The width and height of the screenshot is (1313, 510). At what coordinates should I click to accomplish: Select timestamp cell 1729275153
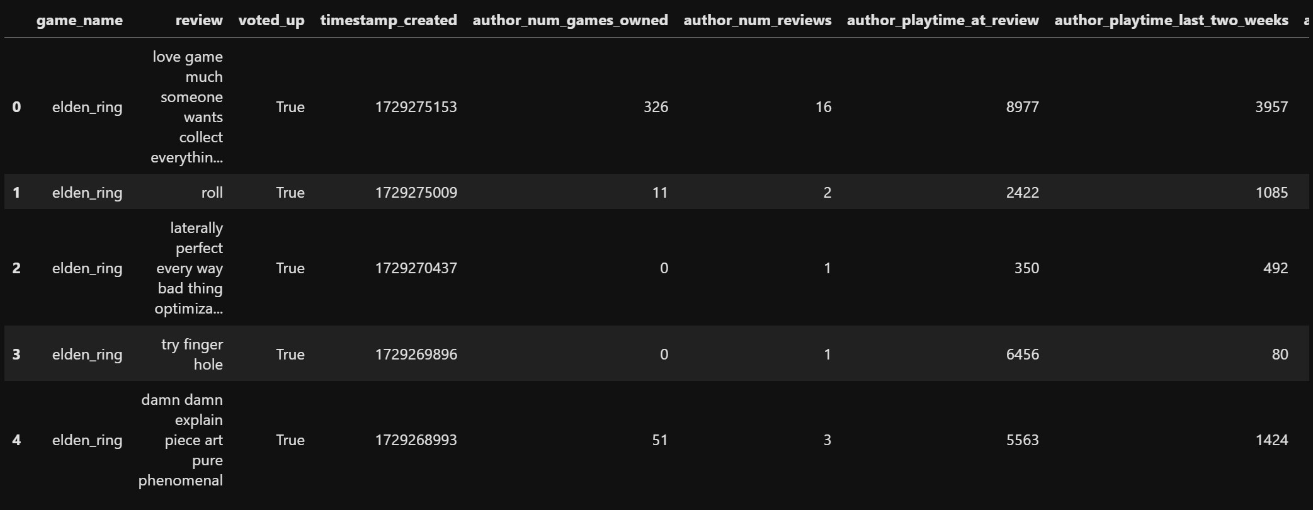pyautogui.click(x=416, y=107)
